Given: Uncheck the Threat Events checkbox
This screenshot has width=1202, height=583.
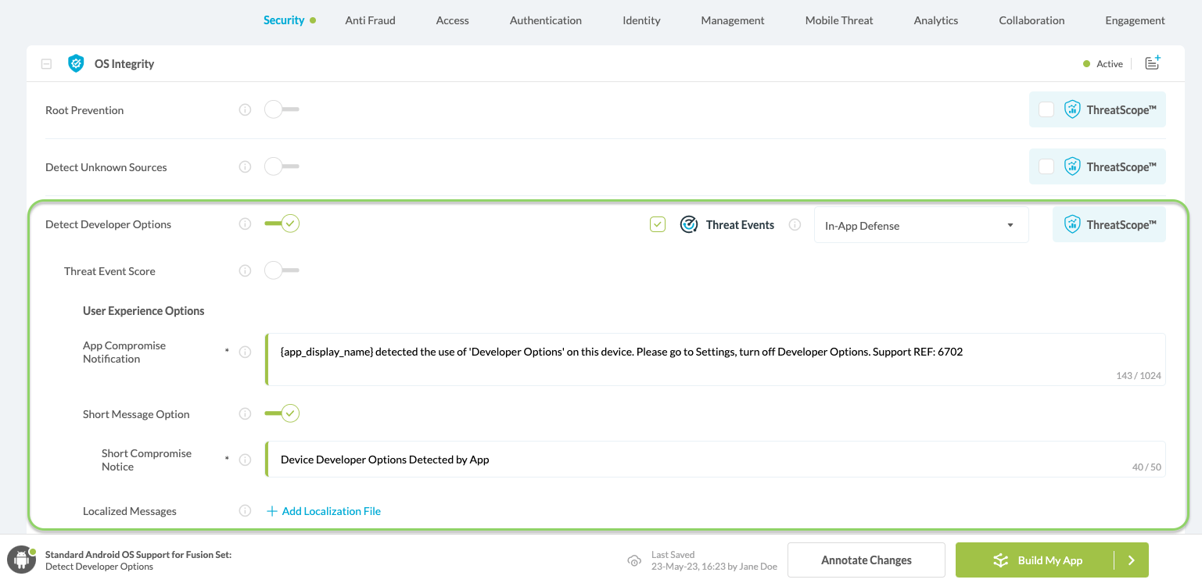Looking at the screenshot, I should pos(658,225).
